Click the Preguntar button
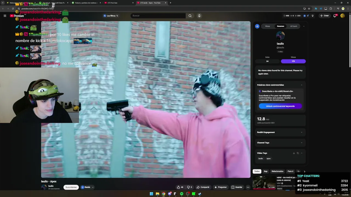This screenshot has height=197, width=351. pos(220,187)
